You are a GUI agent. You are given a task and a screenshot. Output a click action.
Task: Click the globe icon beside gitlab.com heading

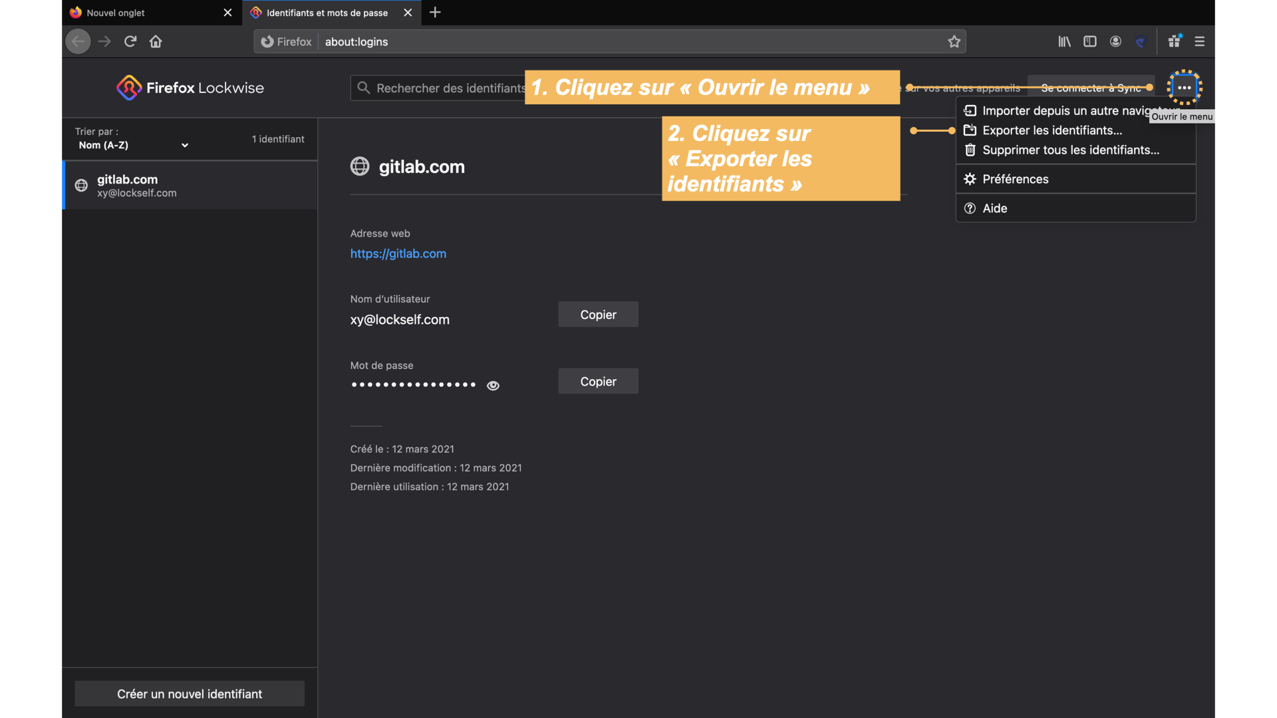[360, 166]
